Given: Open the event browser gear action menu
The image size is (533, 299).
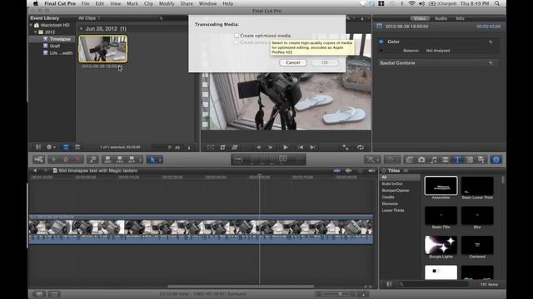Looking at the screenshot, I should [51, 147].
